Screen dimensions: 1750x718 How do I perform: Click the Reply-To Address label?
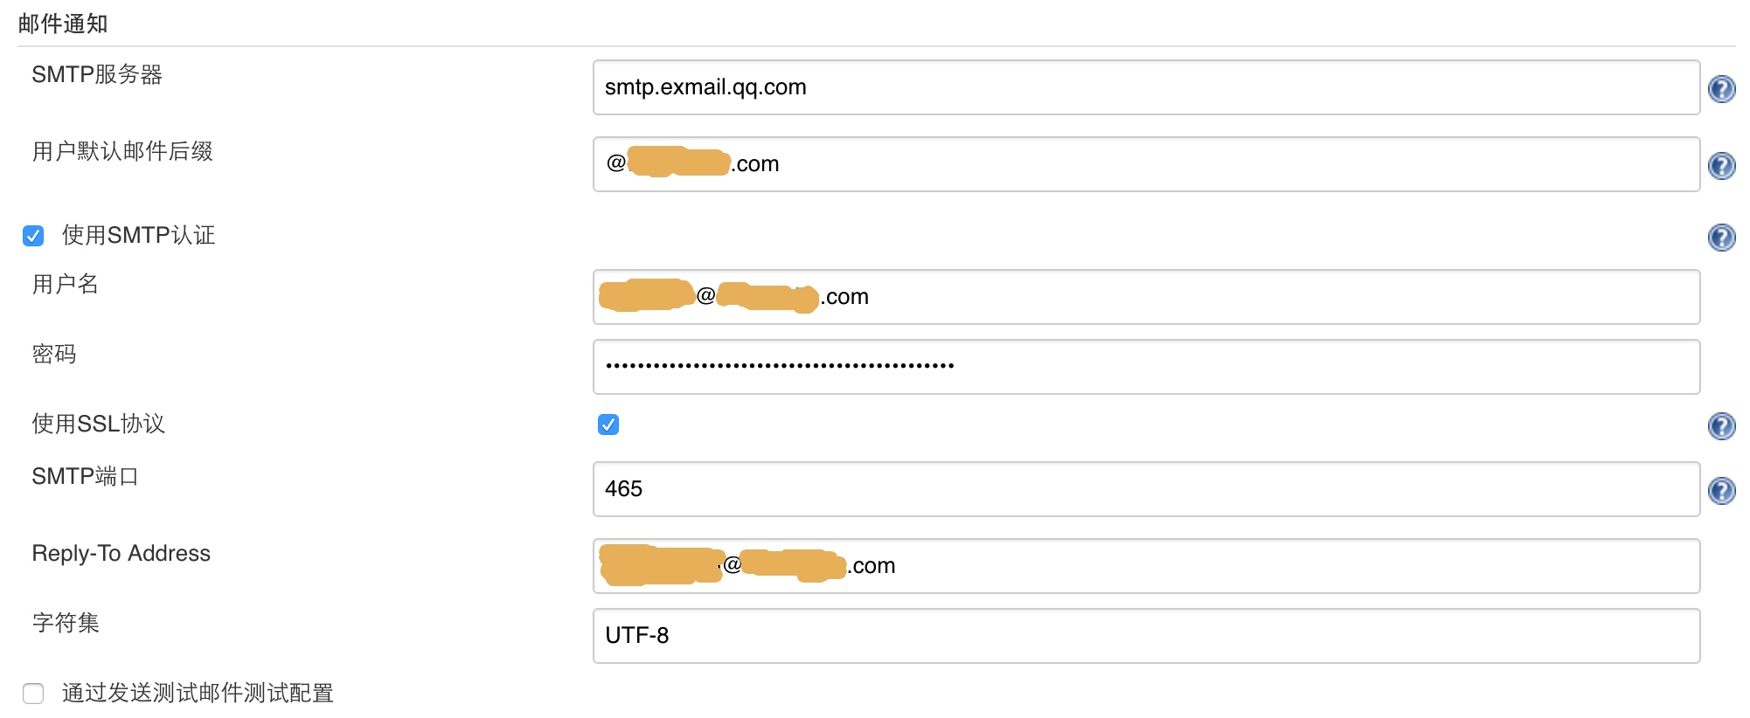[x=121, y=553]
